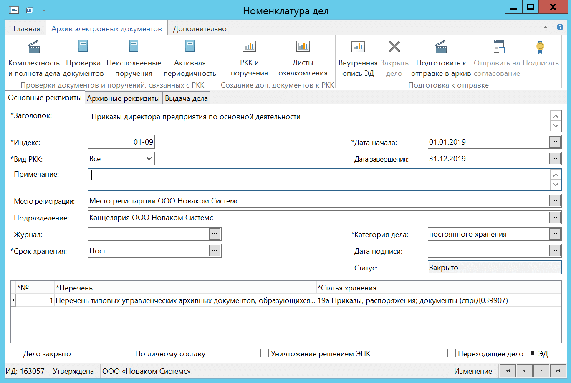The width and height of the screenshot is (571, 383).
Task: Click the Закрыть дело icon
Action: pyautogui.click(x=394, y=47)
